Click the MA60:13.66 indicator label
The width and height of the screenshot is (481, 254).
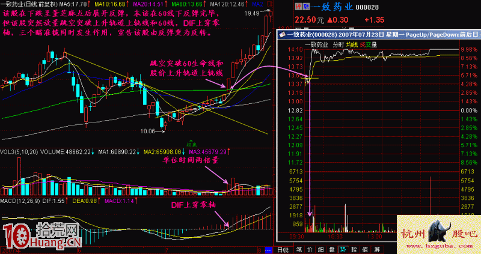(x=187, y=4)
